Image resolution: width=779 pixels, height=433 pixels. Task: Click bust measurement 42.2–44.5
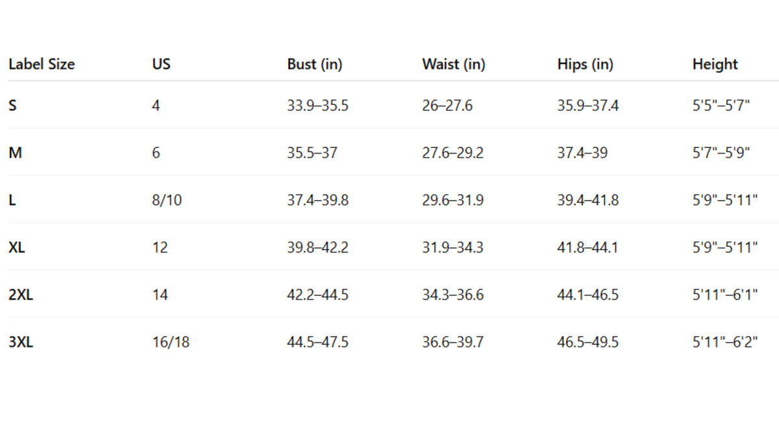pos(317,295)
